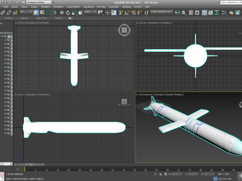Open the Material Editor icon
242x181 pixels.
point(224,13)
